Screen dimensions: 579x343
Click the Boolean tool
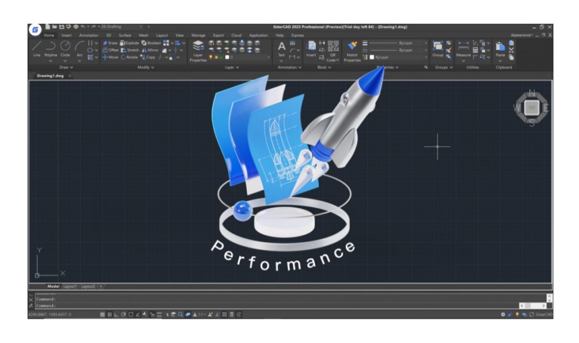pos(151,43)
